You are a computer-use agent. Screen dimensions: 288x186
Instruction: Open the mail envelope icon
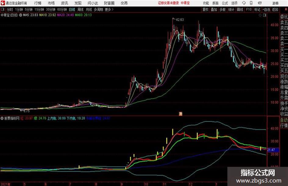coord(260,3)
